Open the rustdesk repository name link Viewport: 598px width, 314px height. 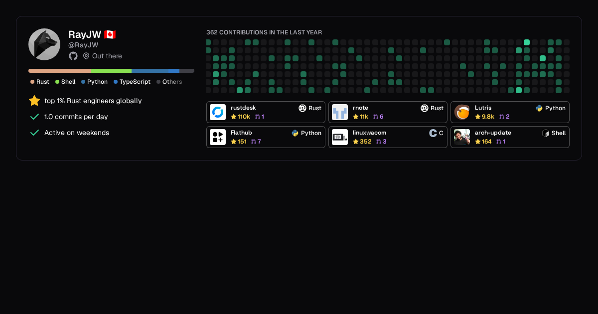(x=243, y=108)
